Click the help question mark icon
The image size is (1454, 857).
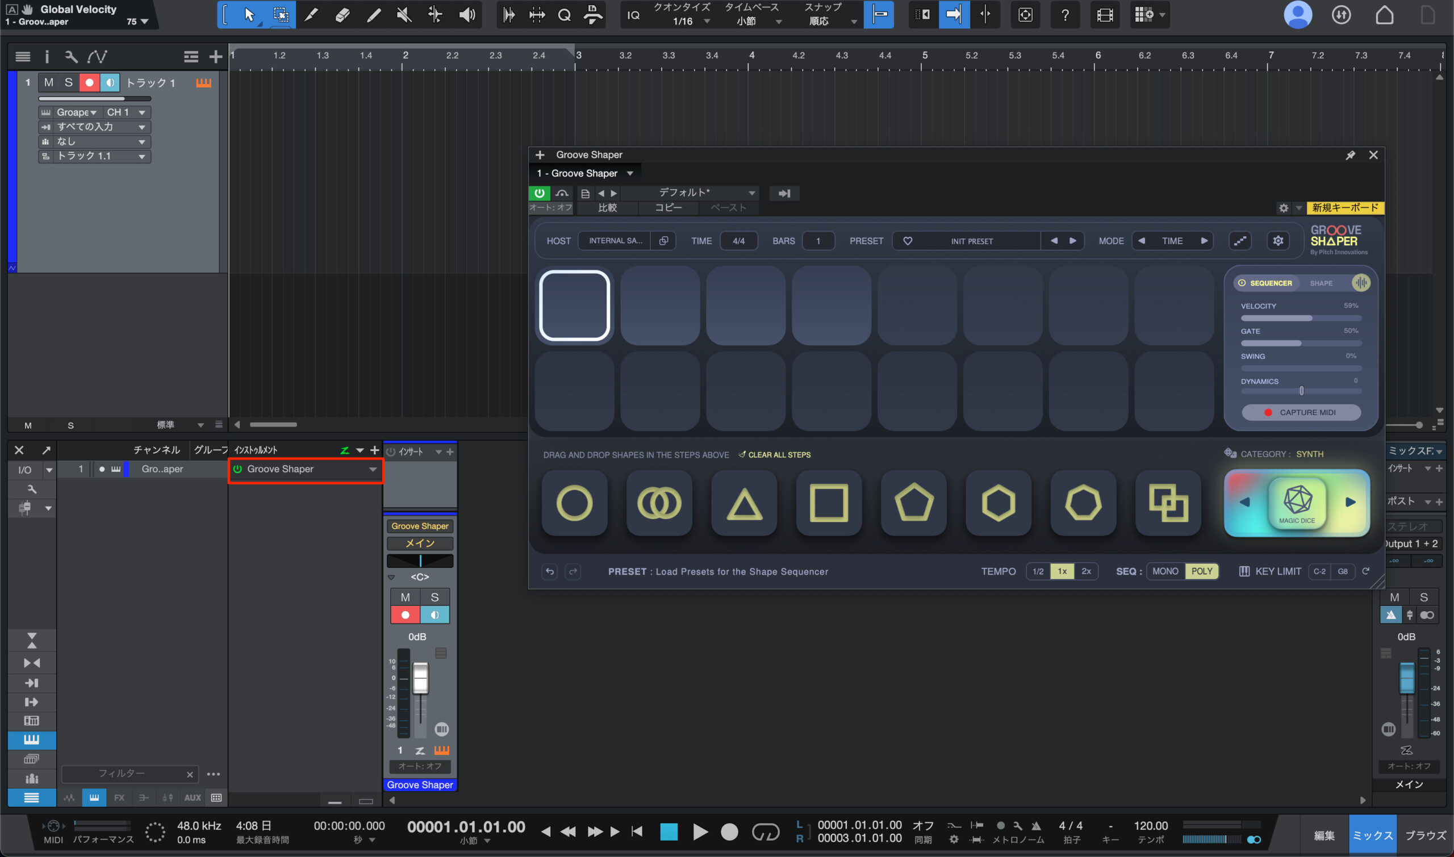coord(1065,14)
